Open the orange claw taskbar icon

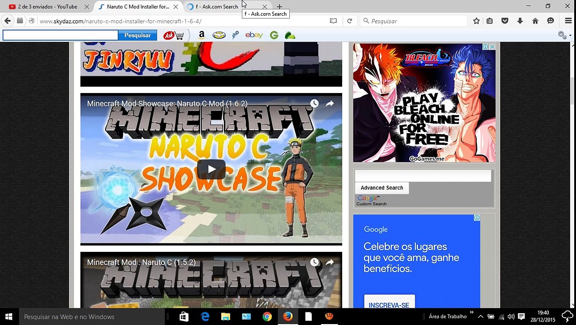click(x=329, y=316)
